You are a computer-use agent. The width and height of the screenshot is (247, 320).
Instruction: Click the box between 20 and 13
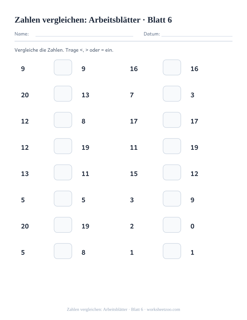pos(63,94)
